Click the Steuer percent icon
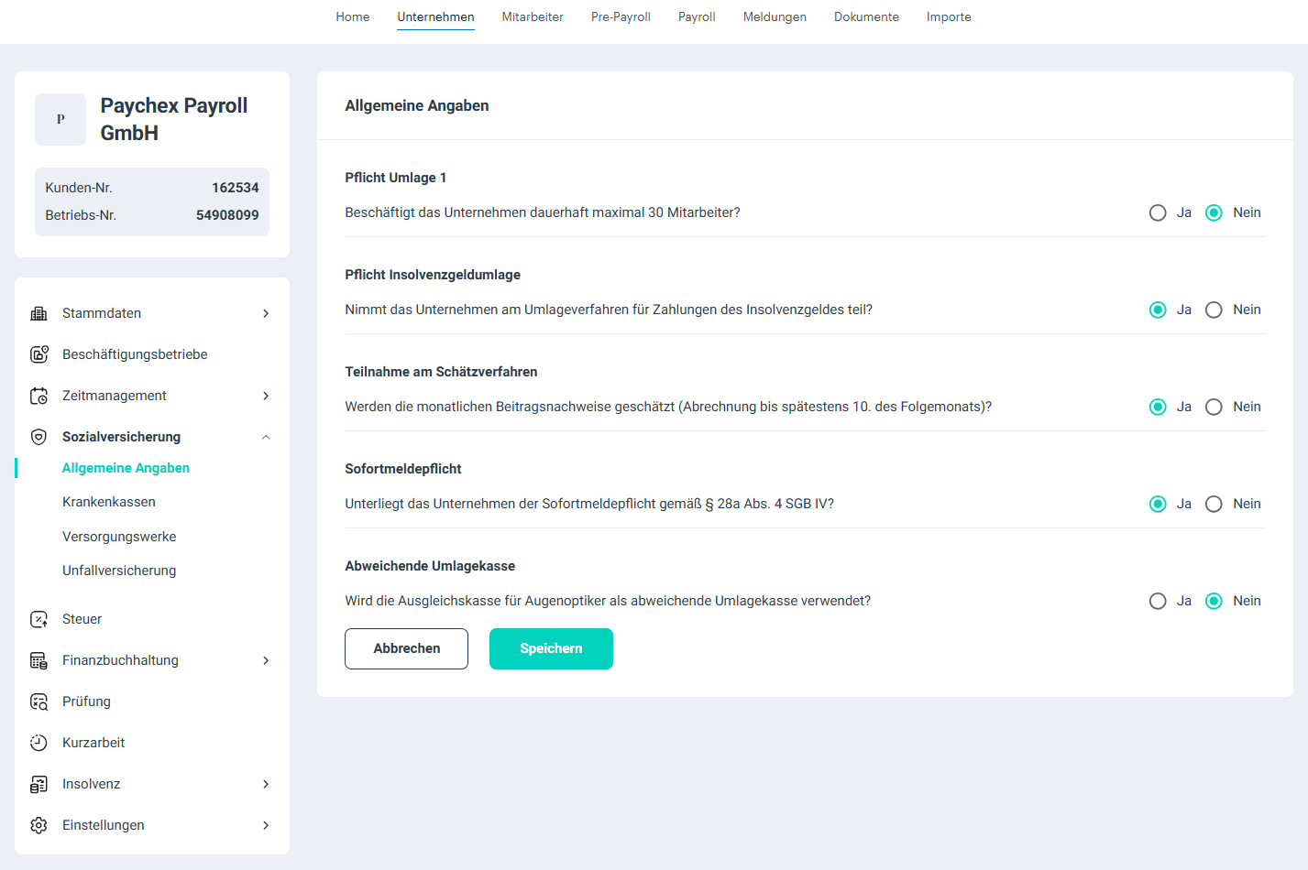This screenshot has width=1308, height=870. coord(38,619)
